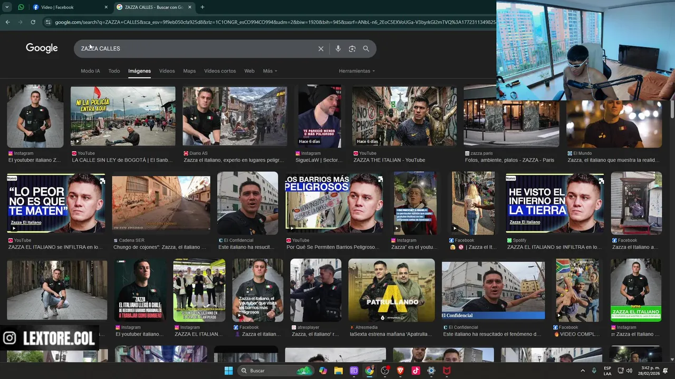Click the ZAZZA CALLES search input field
Image resolution: width=675 pixels, height=379 pixels.
(x=195, y=48)
